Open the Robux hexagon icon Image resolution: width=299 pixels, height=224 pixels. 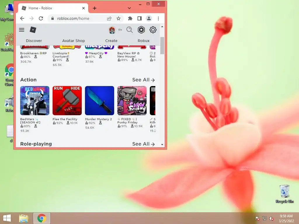pyautogui.click(x=141, y=30)
